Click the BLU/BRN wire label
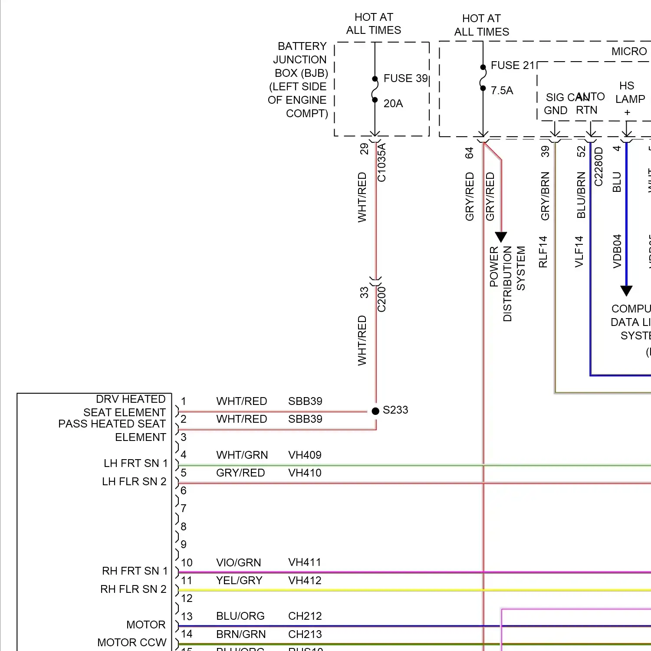Viewport: 651px width, 651px height. (581, 195)
